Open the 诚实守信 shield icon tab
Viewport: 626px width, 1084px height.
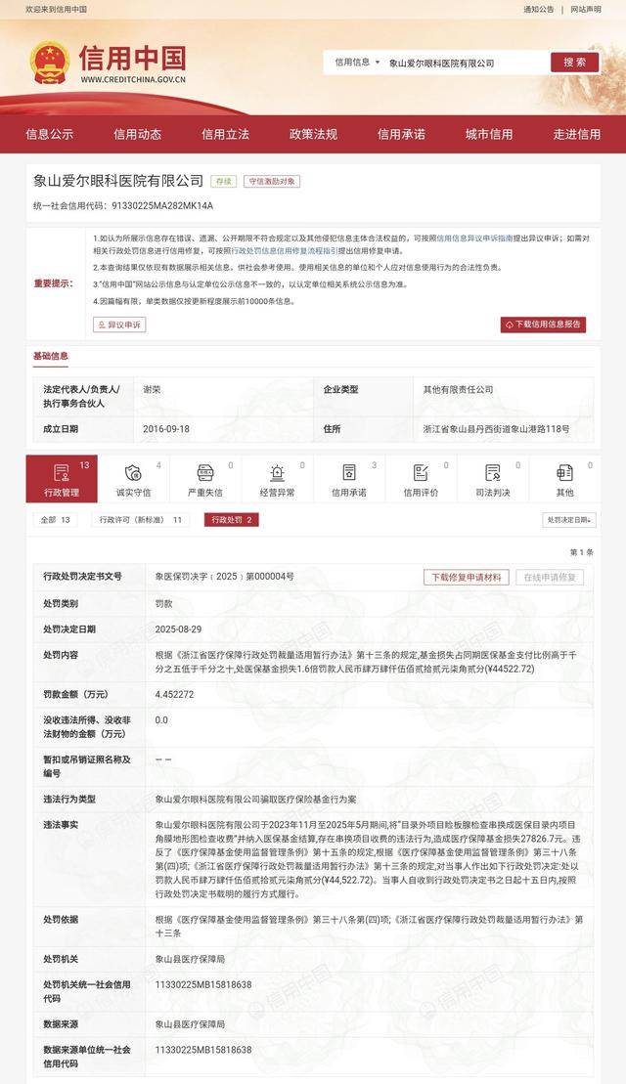[133, 479]
